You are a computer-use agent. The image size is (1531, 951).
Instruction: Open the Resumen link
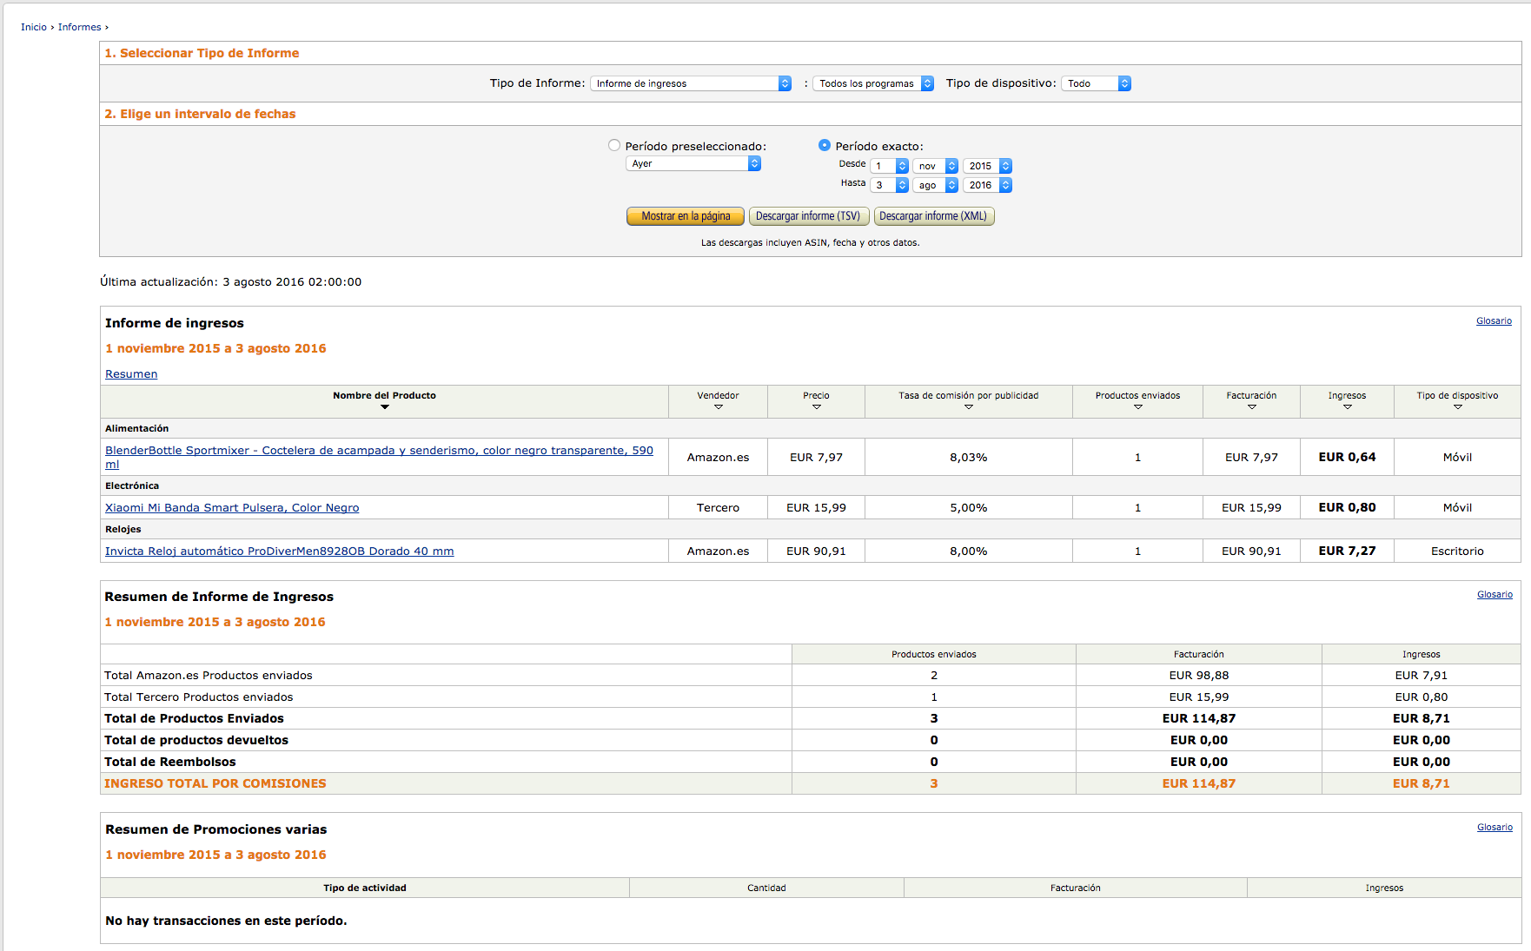pyautogui.click(x=131, y=374)
